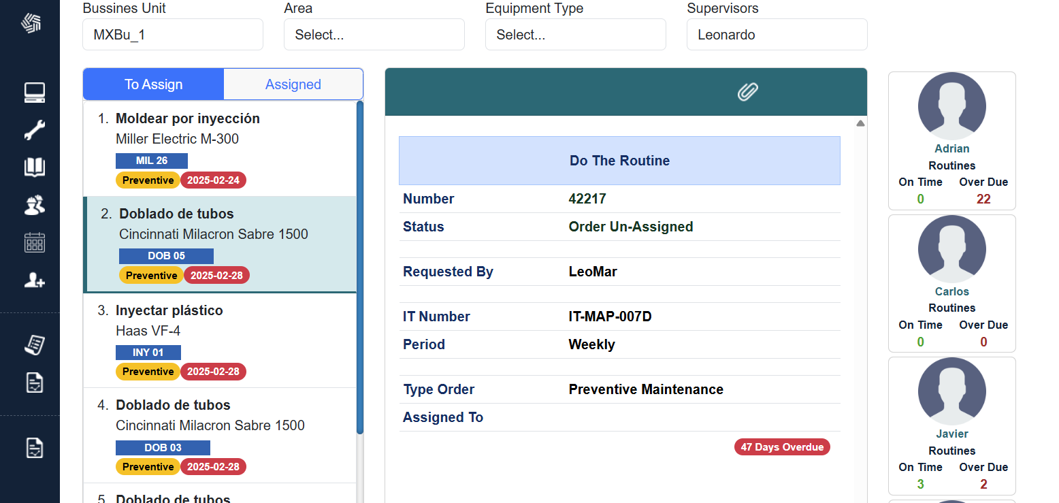Click the paperclip attachments icon
The image size is (1059, 503).
[748, 91]
